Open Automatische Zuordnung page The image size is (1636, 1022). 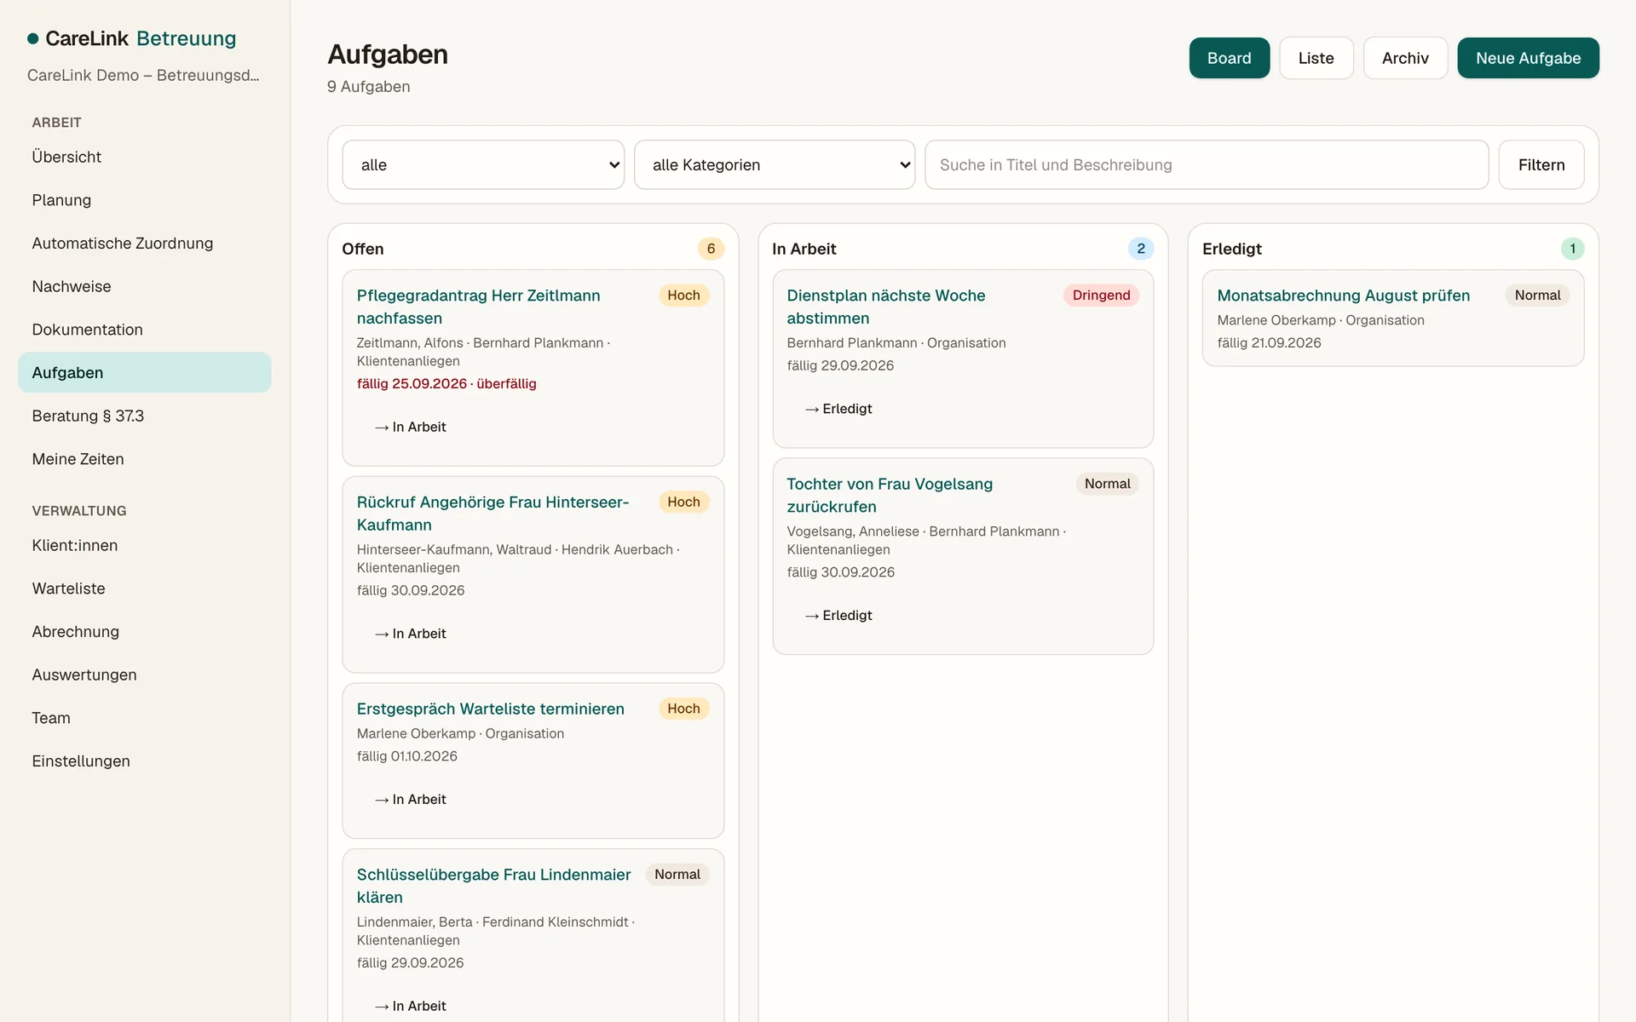pyautogui.click(x=145, y=244)
